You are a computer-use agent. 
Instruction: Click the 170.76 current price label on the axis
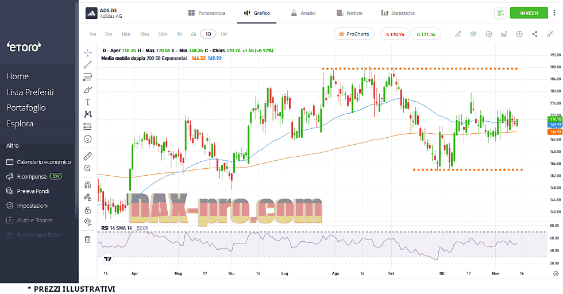[555, 119]
